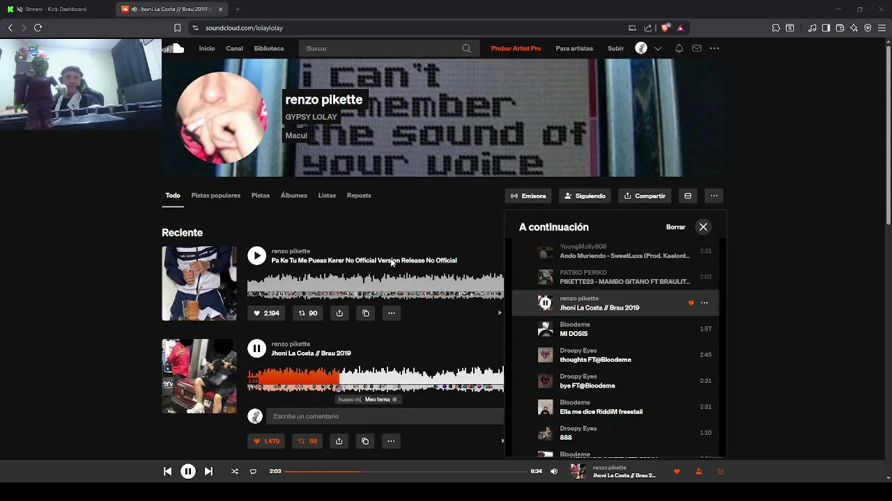Send a message via profile envelope button
The image size is (892, 501).
click(x=688, y=196)
